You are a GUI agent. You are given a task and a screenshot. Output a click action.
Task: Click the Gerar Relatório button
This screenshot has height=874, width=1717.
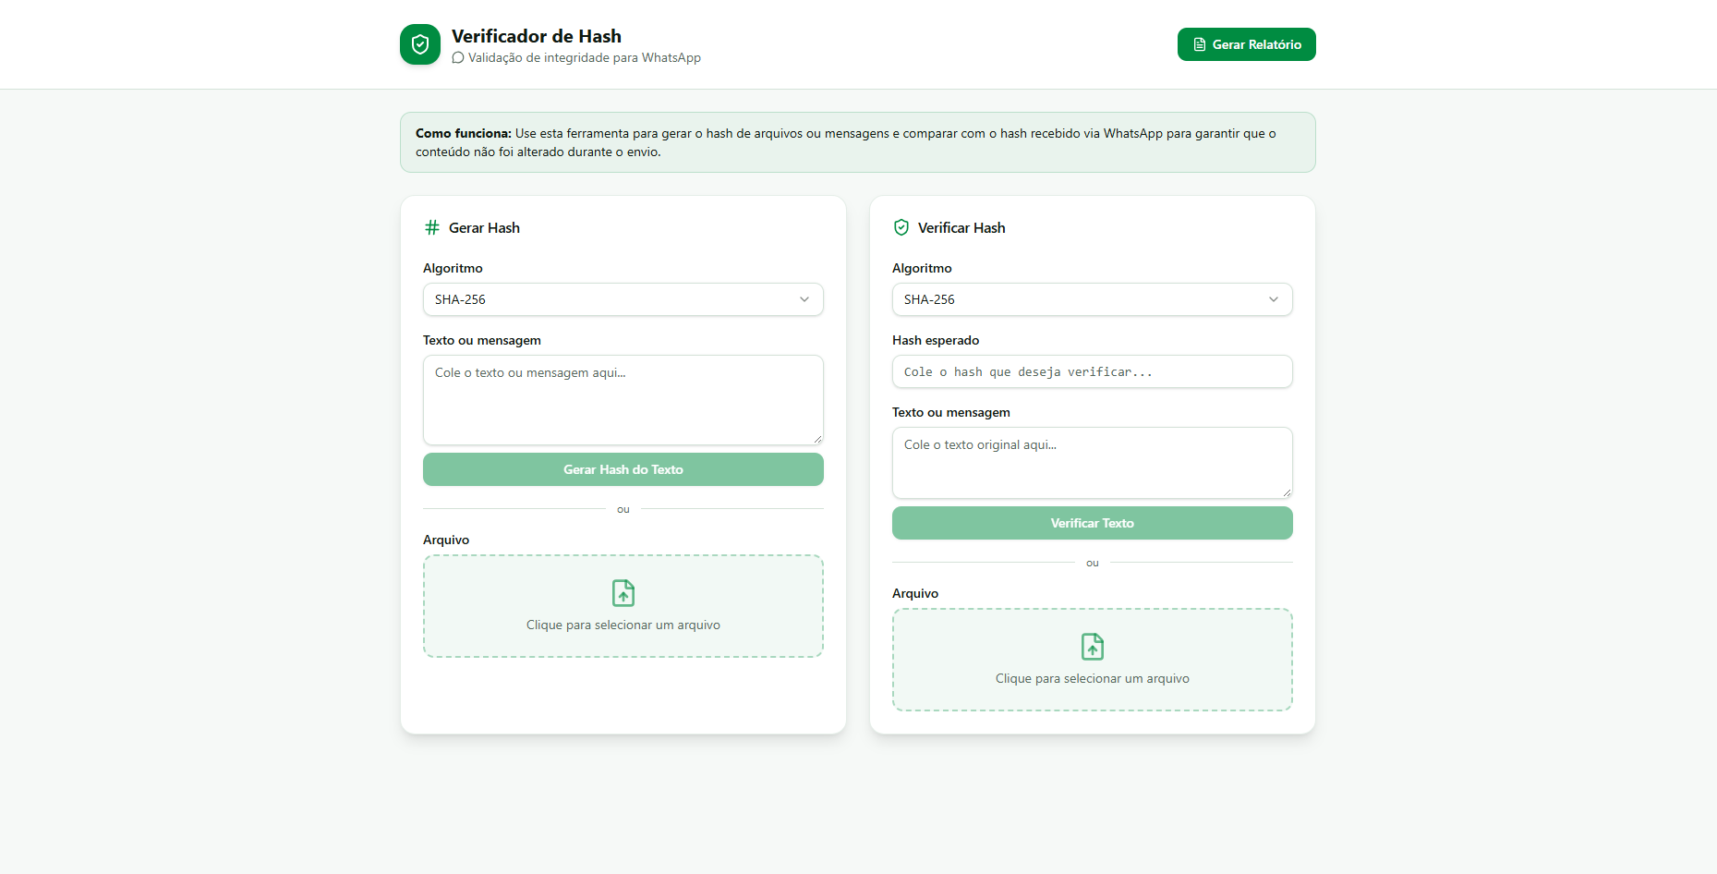point(1247,44)
